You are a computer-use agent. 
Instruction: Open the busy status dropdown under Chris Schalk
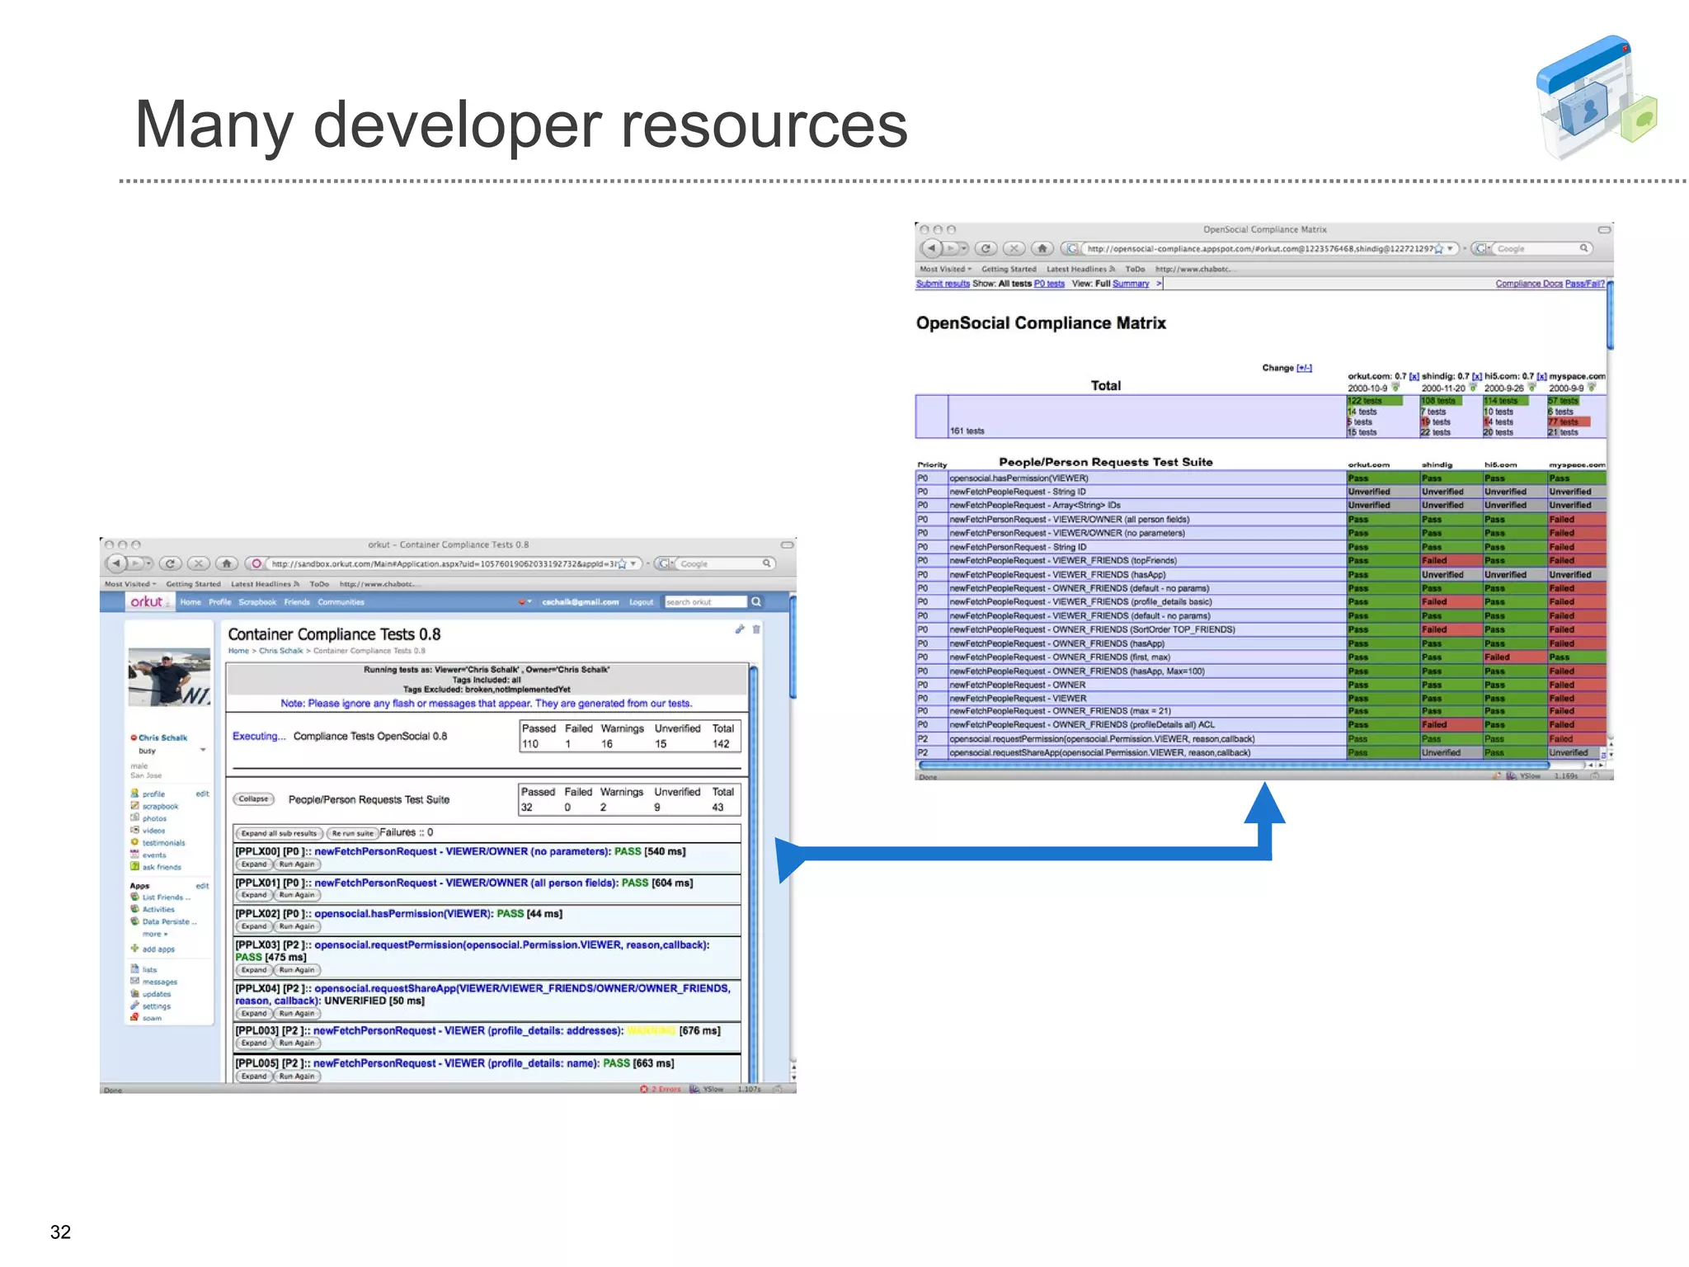point(203,751)
